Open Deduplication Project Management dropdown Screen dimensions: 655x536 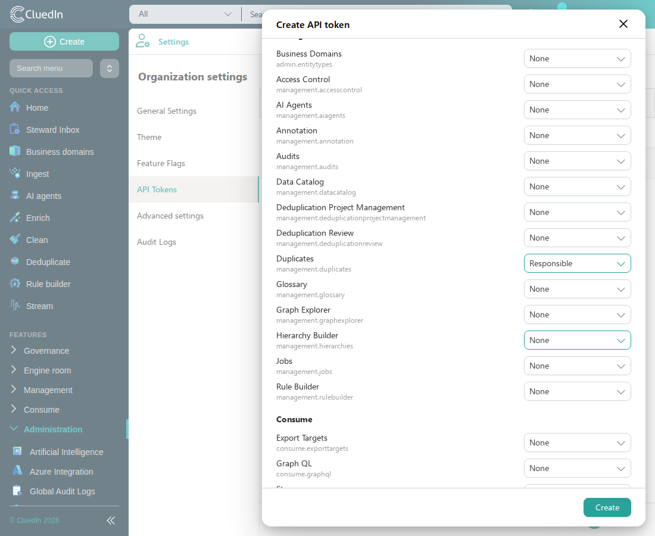coord(578,212)
